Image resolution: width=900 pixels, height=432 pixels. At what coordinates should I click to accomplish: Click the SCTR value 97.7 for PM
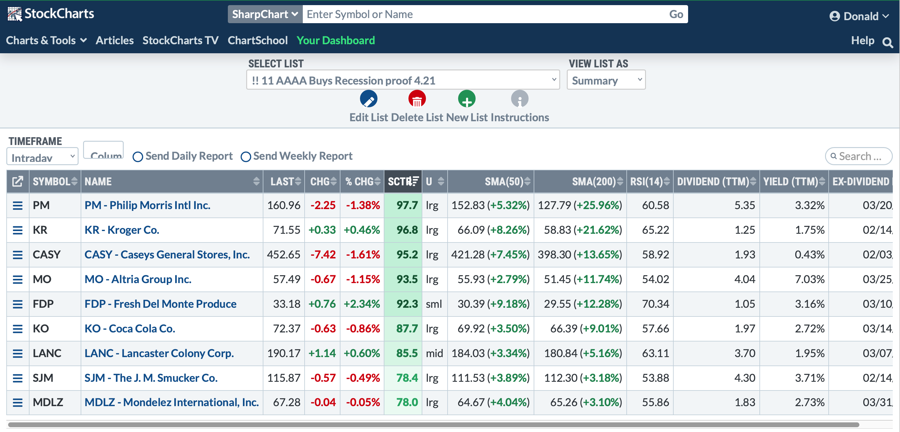point(407,205)
